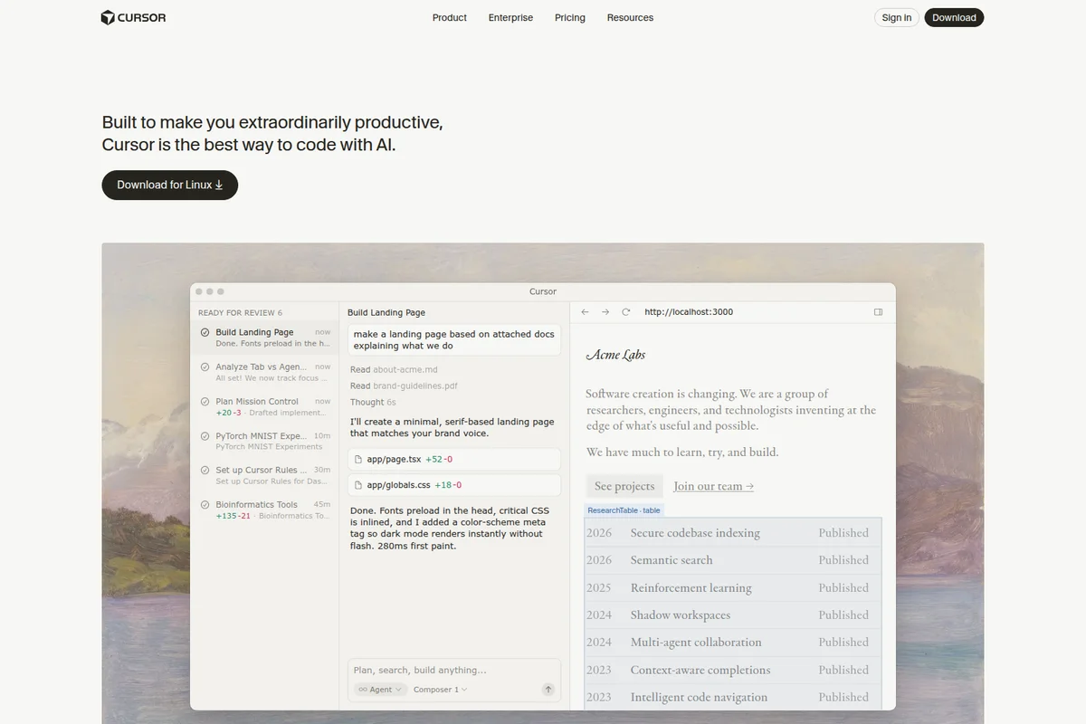Click the status icon next to Plan Mission Control

(x=203, y=402)
